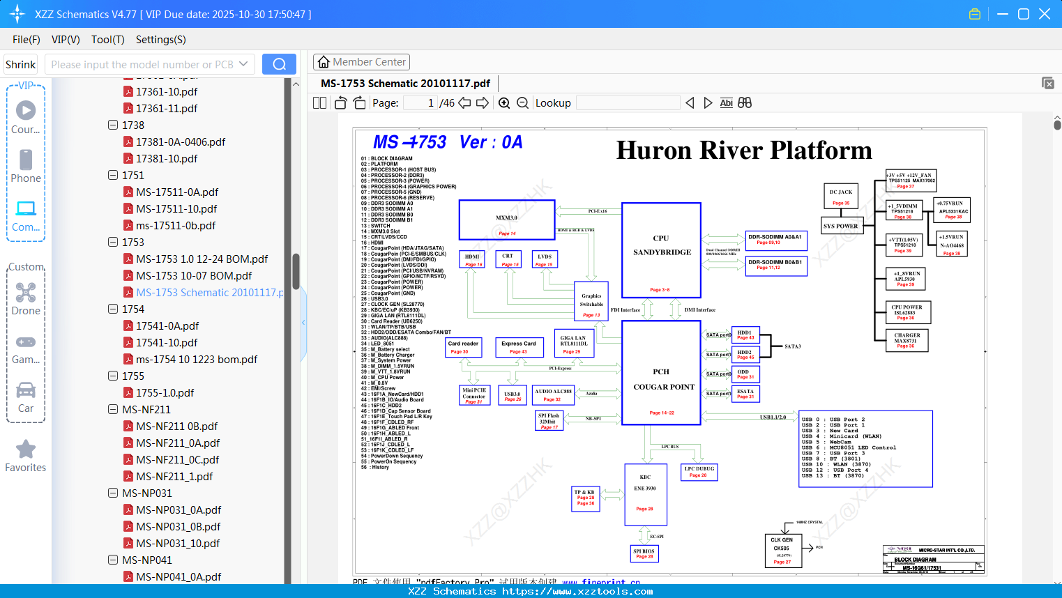1062x598 pixels.
Task: Click the yellow VIP gift icon in title bar
Action: (975, 14)
